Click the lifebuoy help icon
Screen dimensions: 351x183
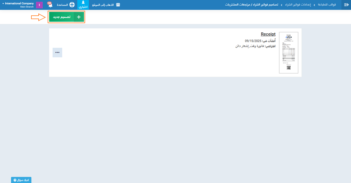click(x=72, y=5)
